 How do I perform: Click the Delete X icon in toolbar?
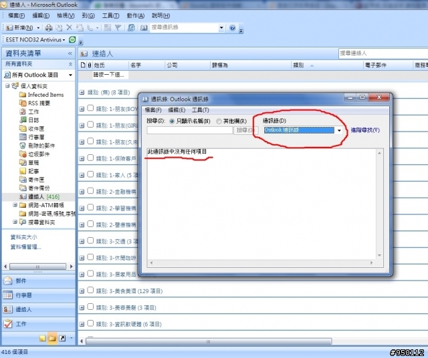tap(70, 27)
